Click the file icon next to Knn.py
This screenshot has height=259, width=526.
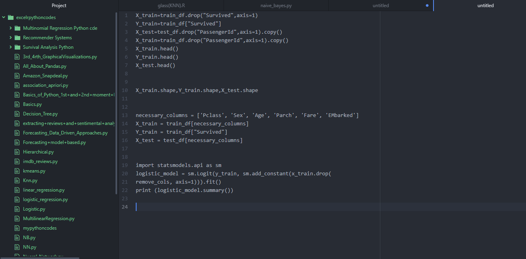pyautogui.click(x=17, y=180)
